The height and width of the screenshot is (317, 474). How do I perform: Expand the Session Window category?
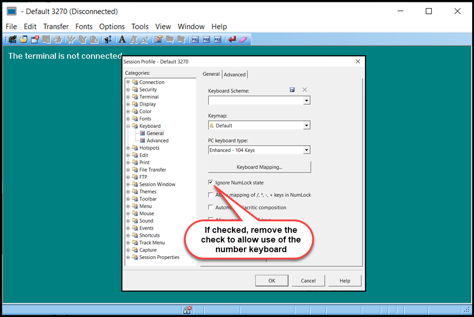tap(128, 184)
